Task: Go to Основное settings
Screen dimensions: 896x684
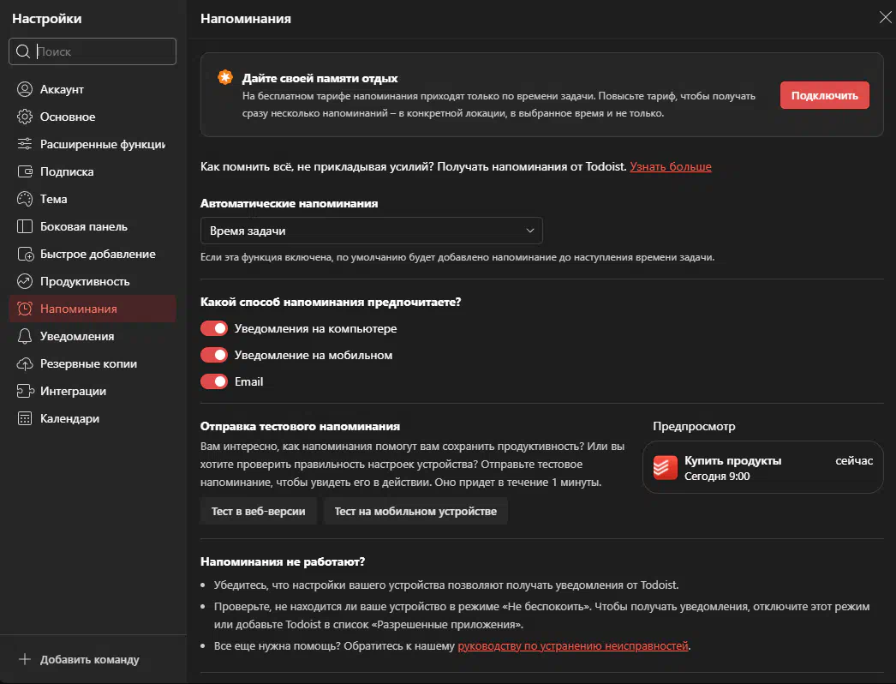Action: (x=93, y=117)
